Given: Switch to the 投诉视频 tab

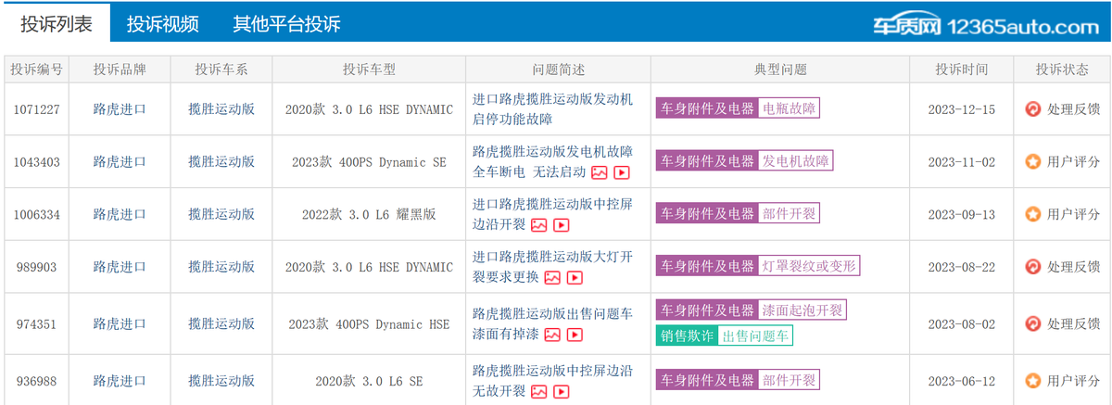Looking at the screenshot, I should [x=163, y=24].
